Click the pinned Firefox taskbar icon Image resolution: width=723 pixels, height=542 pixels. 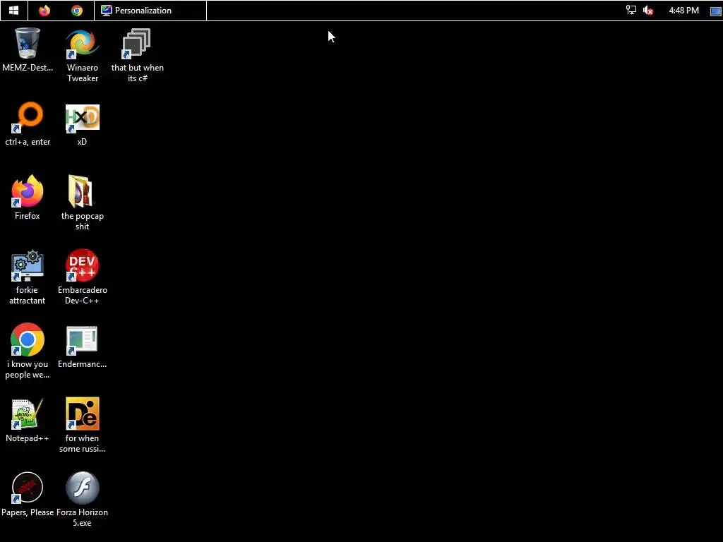[44, 10]
